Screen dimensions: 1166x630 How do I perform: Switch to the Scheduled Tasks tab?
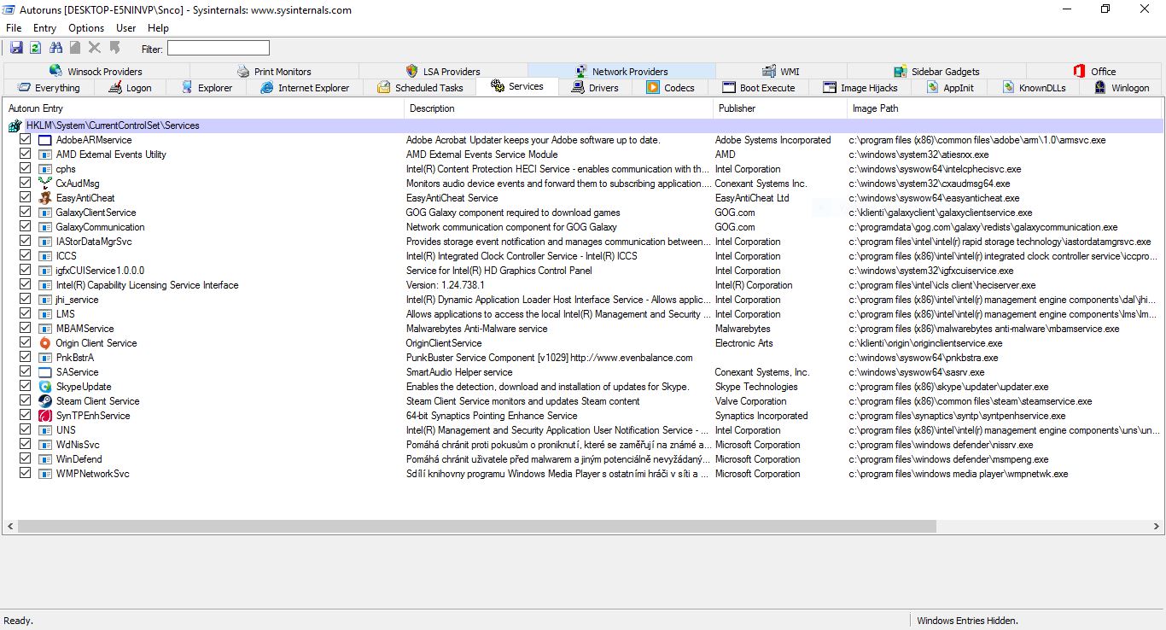pyautogui.click(x=419, y=87)
